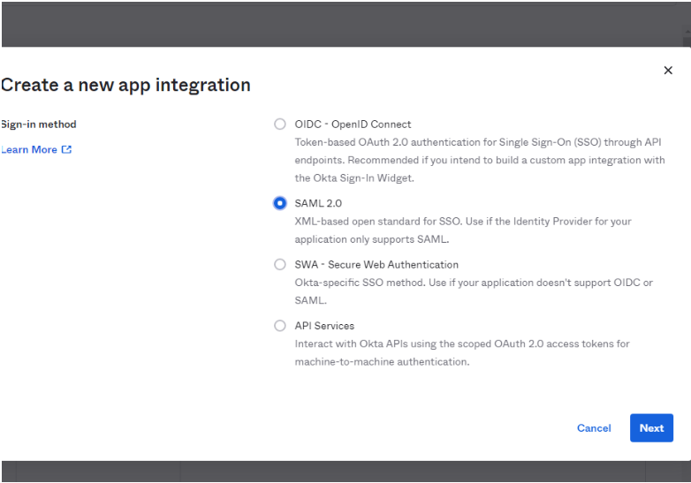Click the 'Create a new app integration' heading

125,85
